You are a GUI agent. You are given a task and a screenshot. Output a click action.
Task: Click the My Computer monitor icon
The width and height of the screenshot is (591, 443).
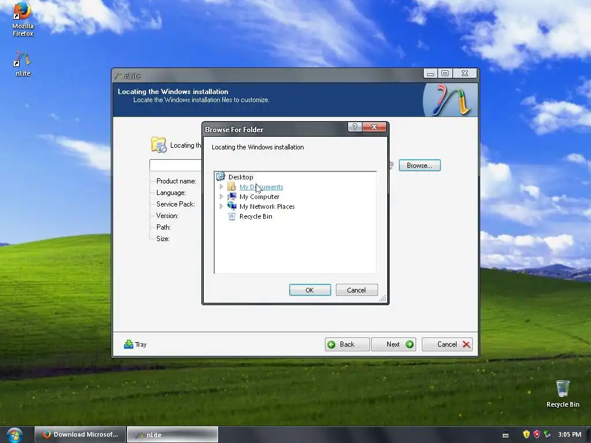click(232, 196)
